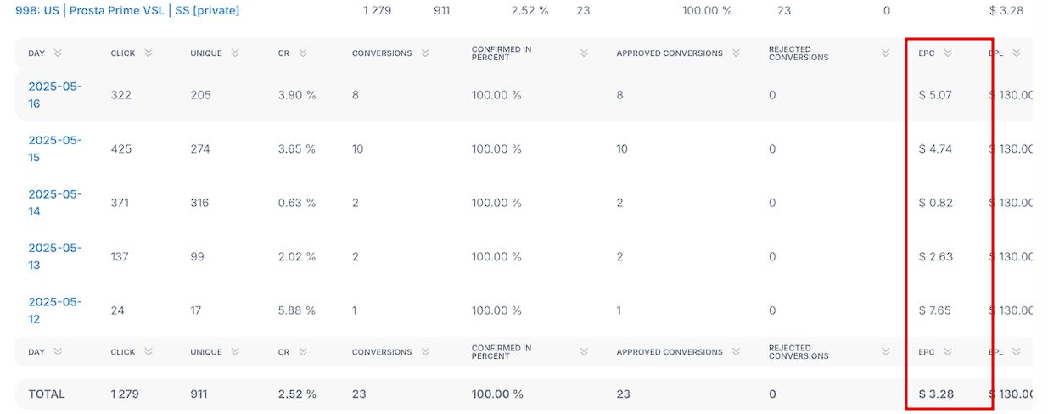Open the 2025-05-14 day link
The width and height of the screenshot is (1048, 414).
coord(55,203)
